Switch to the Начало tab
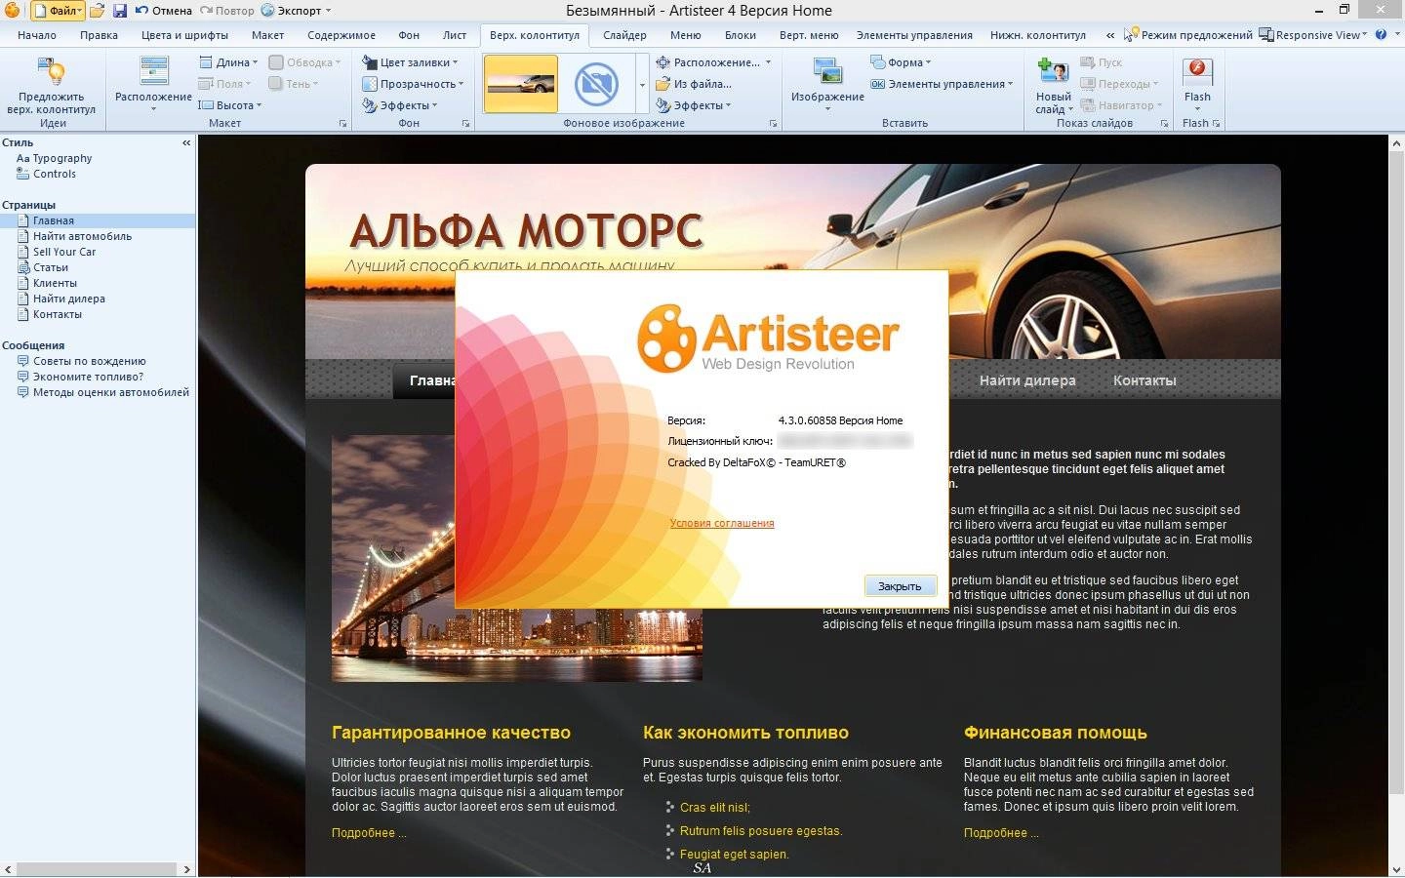Image resolution: width=1405 pixels, height=878 pixels. [37, 35]
